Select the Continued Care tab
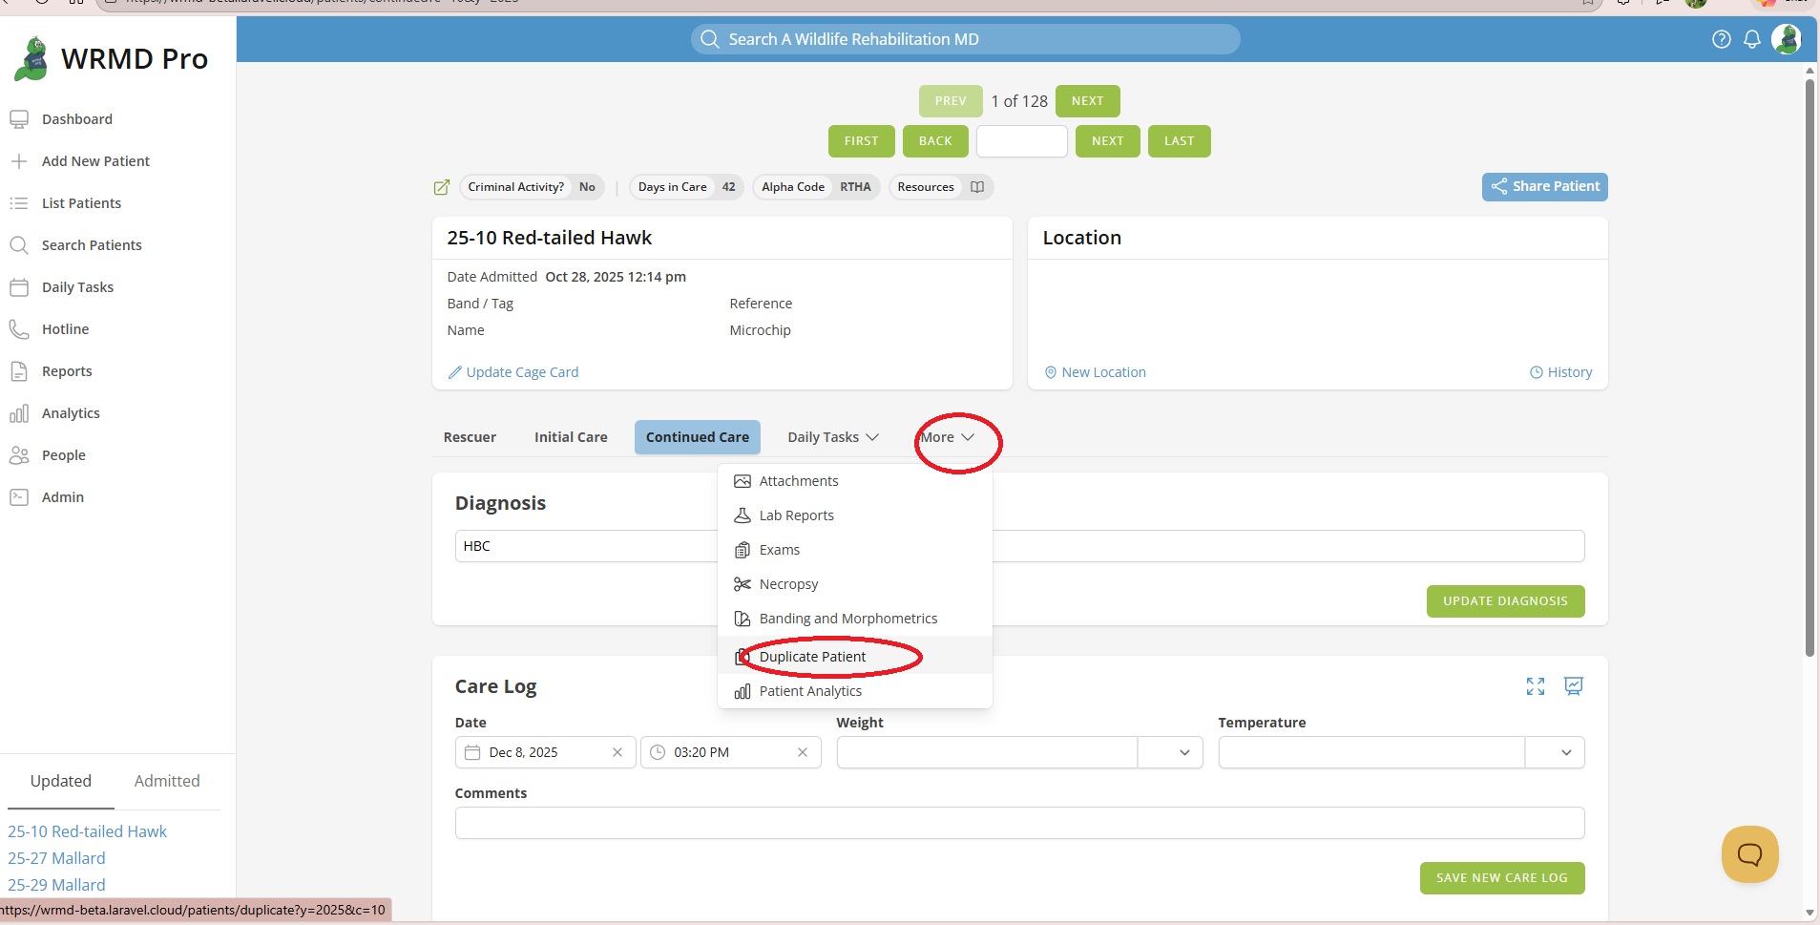Viewport: 1820px width, 925px height. [698, 437]
